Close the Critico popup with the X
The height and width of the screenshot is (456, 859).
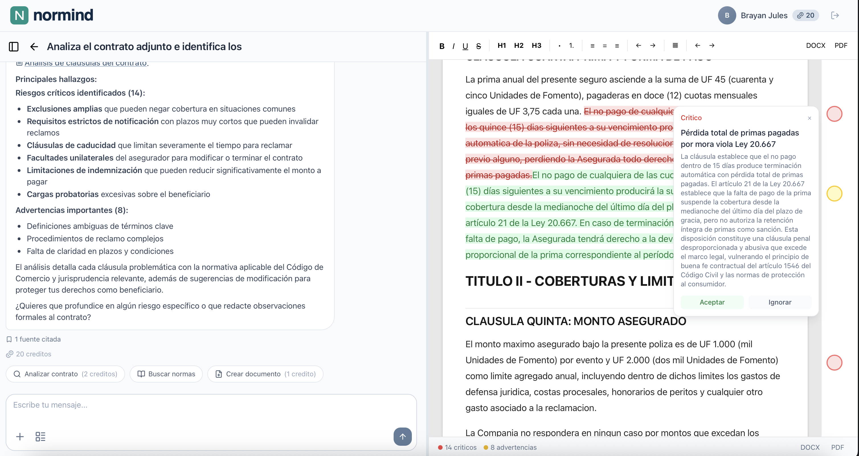coord(809,118)
